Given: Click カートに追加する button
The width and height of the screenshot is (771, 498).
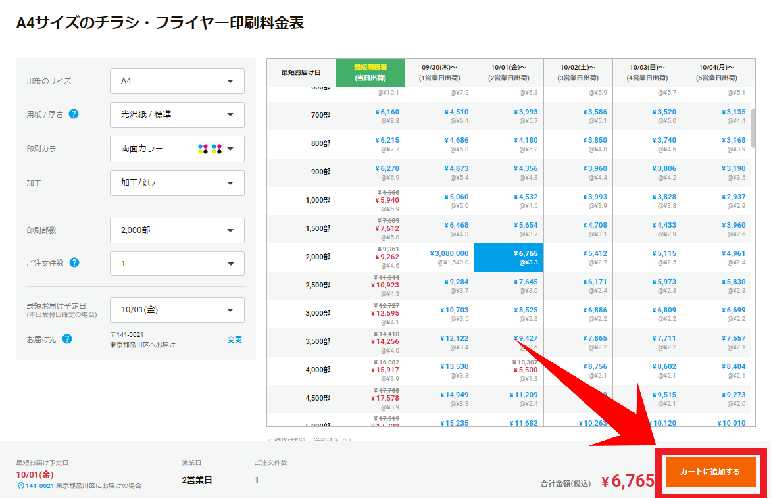Looking at the screenshot, I should coord(710,472).
